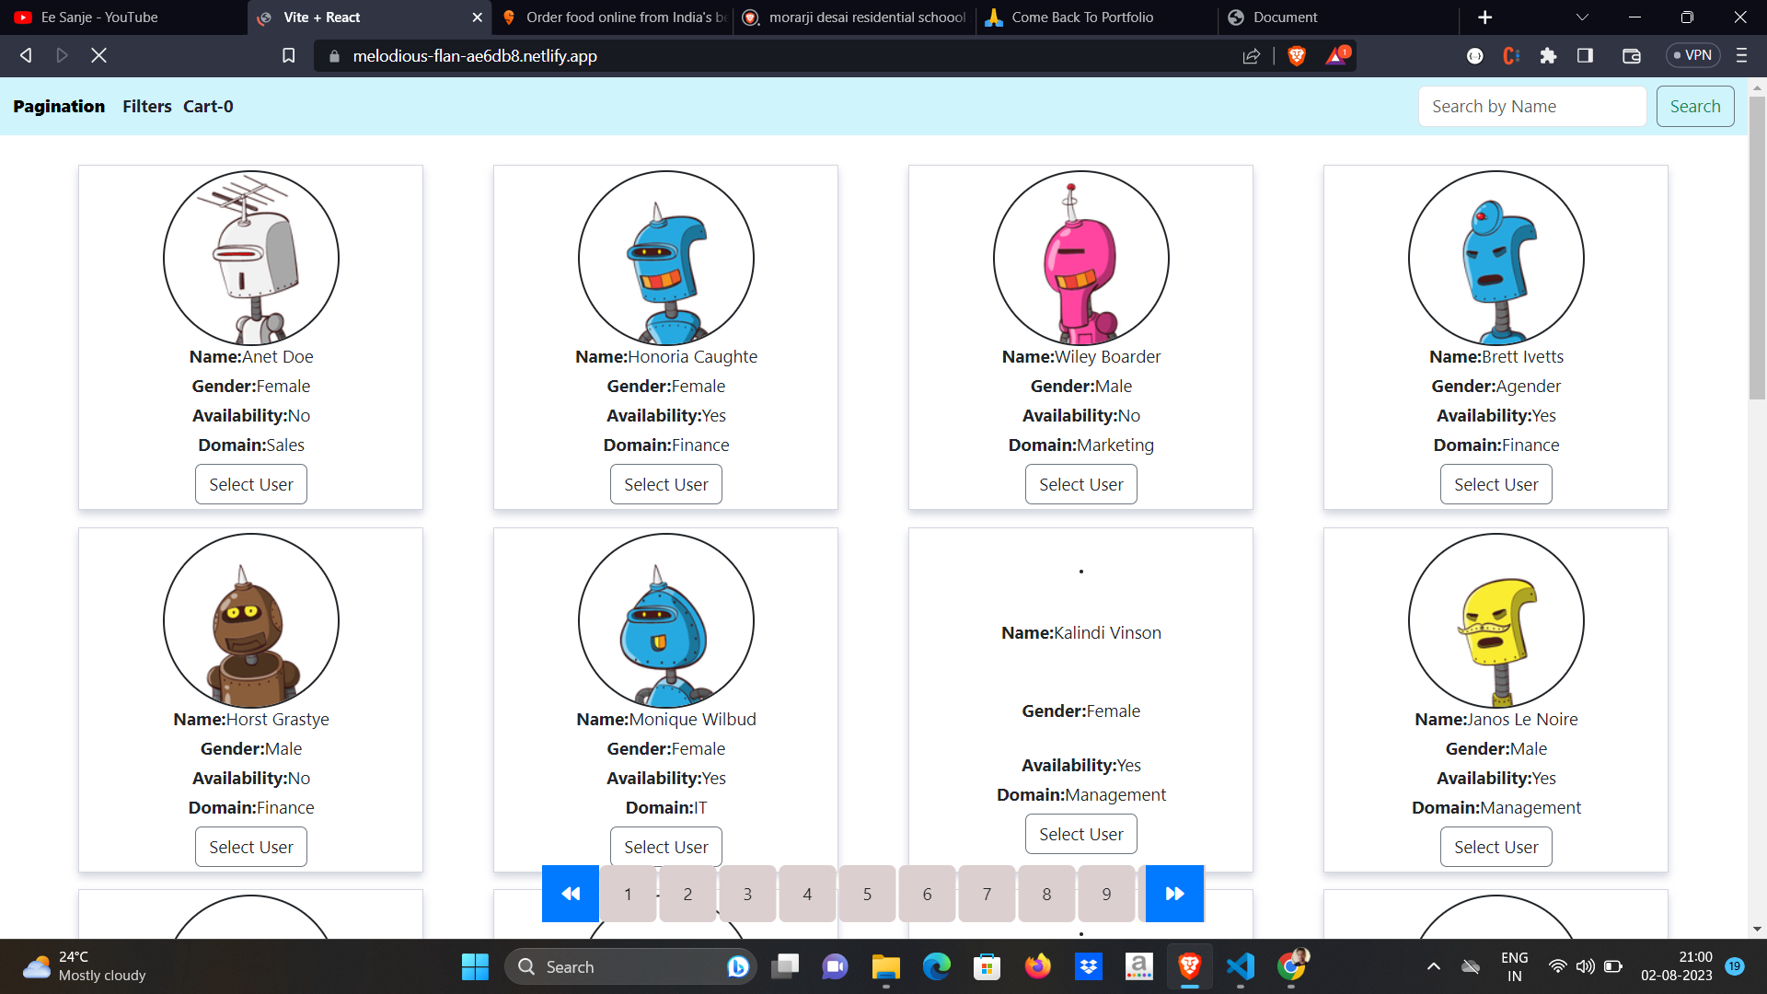
Task: Toggle the VPN button in the toolbar
Action: (x=1692, y=55)
